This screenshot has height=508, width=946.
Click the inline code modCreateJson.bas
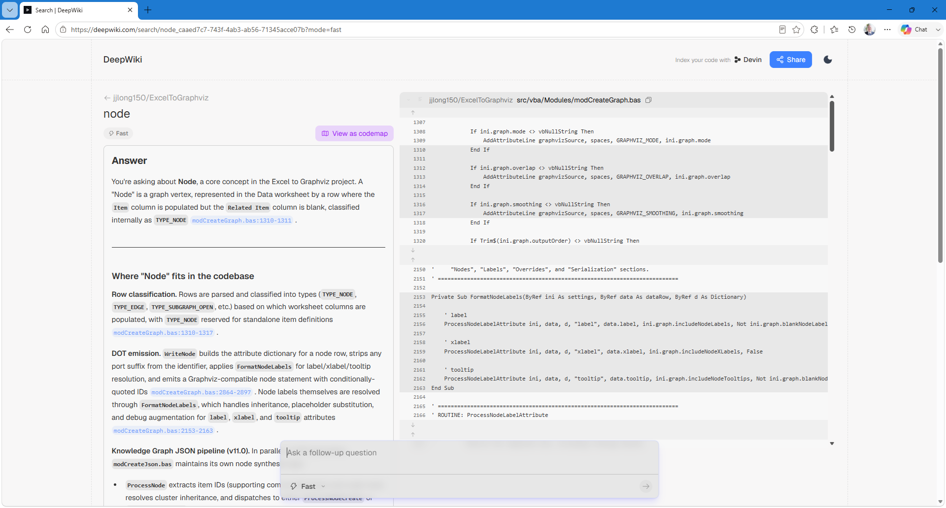[x=142, y=464]
